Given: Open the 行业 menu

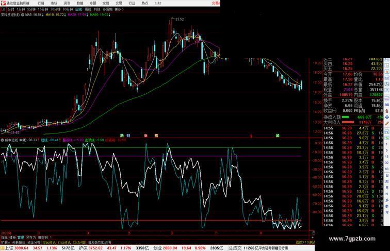Looking at the screenshot, I should [132, 3].
